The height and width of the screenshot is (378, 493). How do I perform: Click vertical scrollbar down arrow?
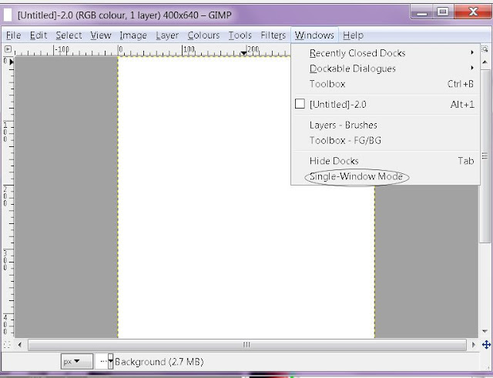click(x=485, y=331)
